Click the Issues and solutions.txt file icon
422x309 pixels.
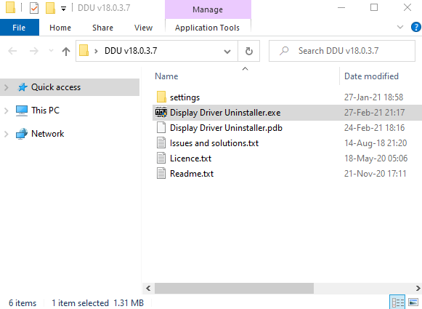coord(161,143)
